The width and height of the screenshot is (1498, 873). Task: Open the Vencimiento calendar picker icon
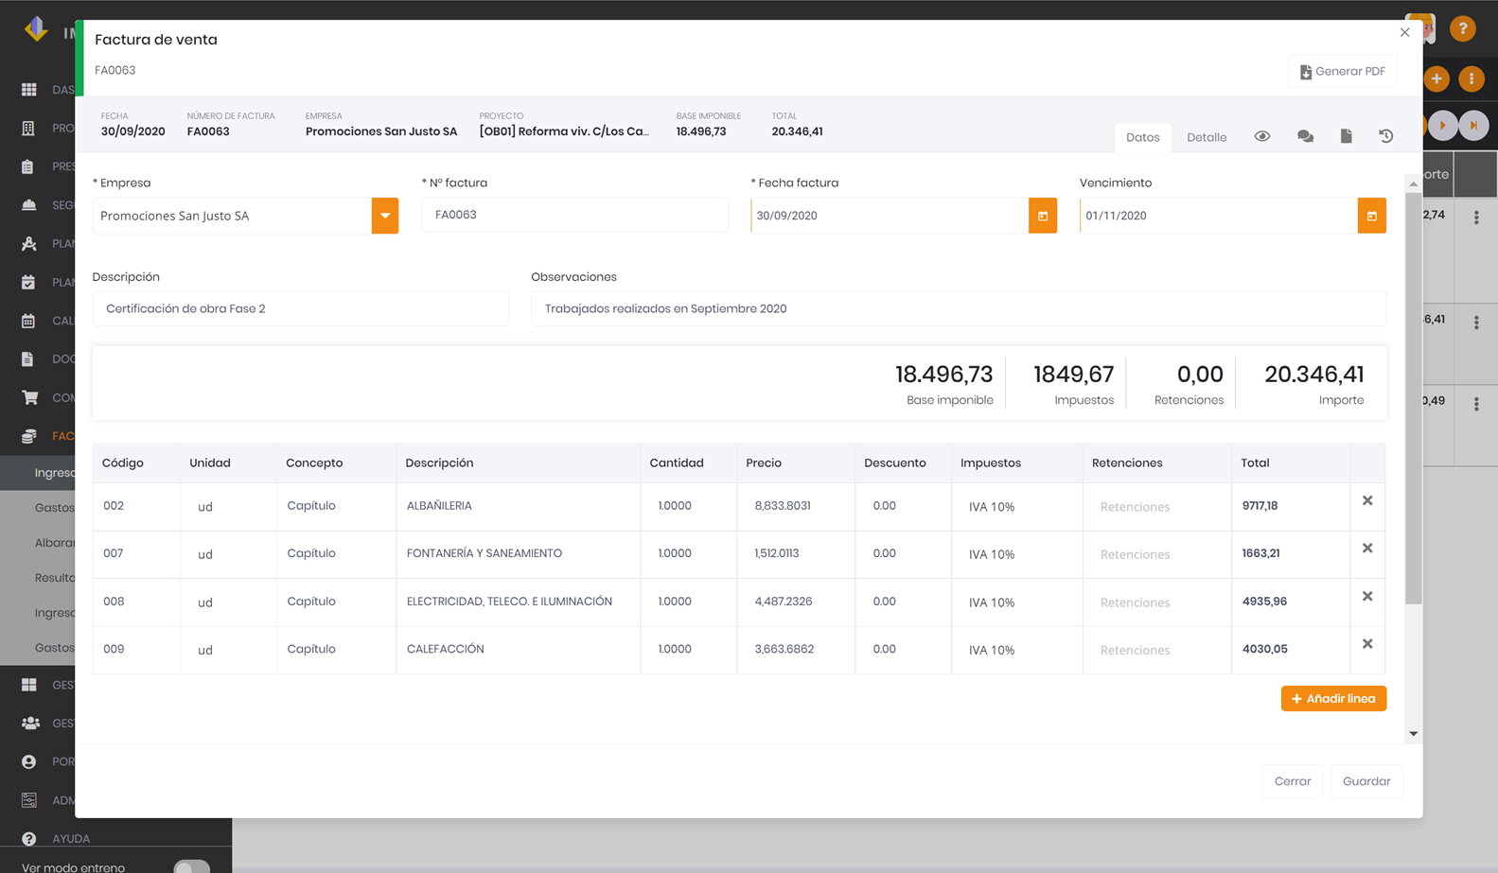pyautogui.click(x=1372, y=216)
